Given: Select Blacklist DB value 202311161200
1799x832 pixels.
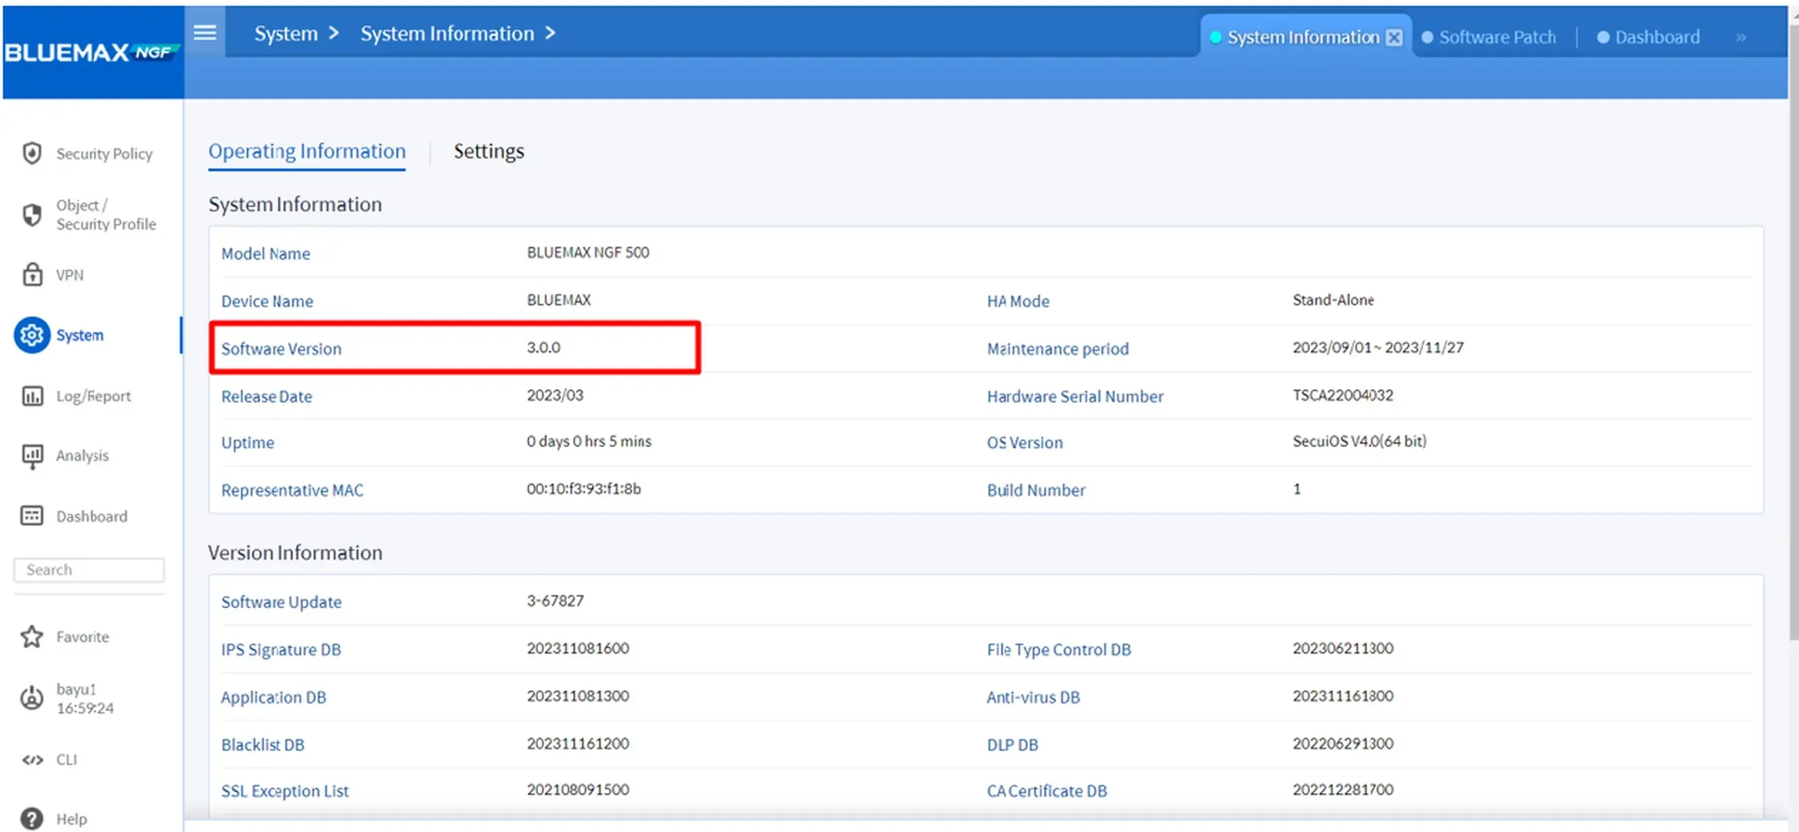Looking at the screenshot, I should point(578,744).
